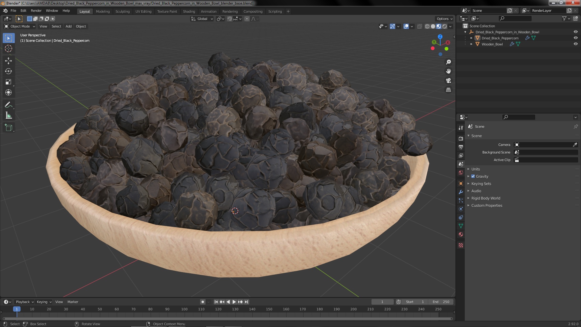Click the End frame value field
This screenshot has width=581, height=327.
[x=441, y=302]
